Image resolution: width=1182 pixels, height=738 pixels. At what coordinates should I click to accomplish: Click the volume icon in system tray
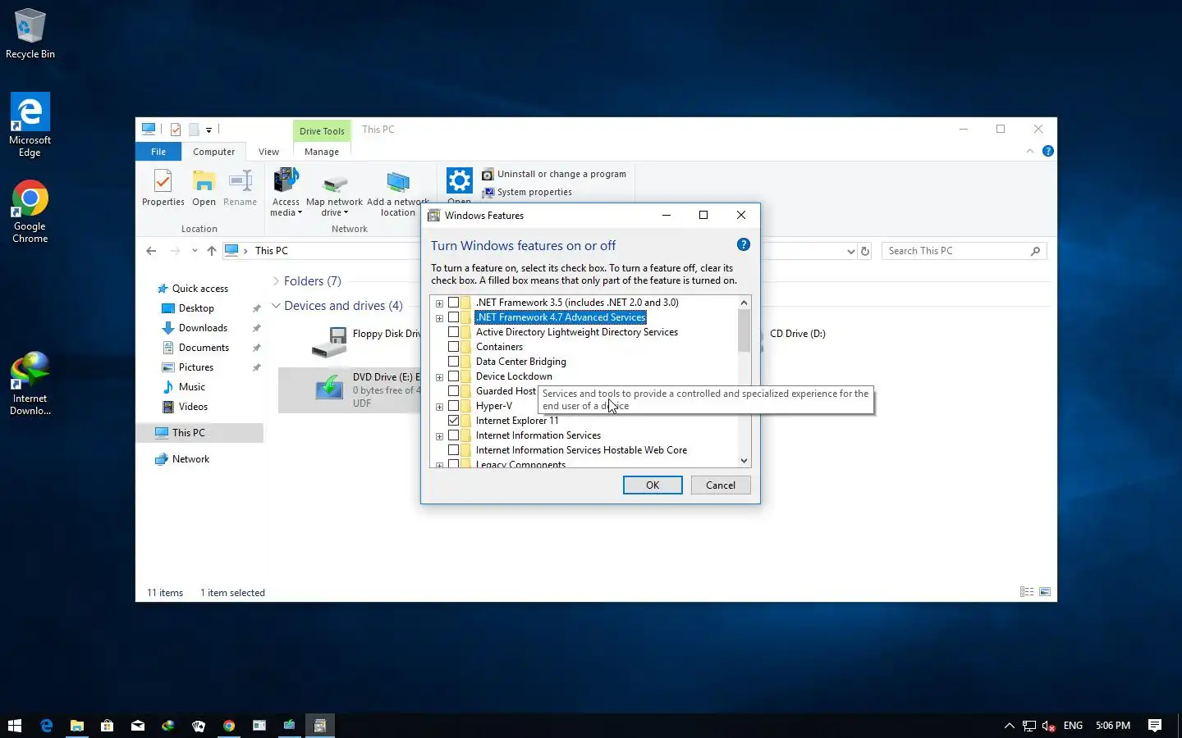(x=1049, y=726)
